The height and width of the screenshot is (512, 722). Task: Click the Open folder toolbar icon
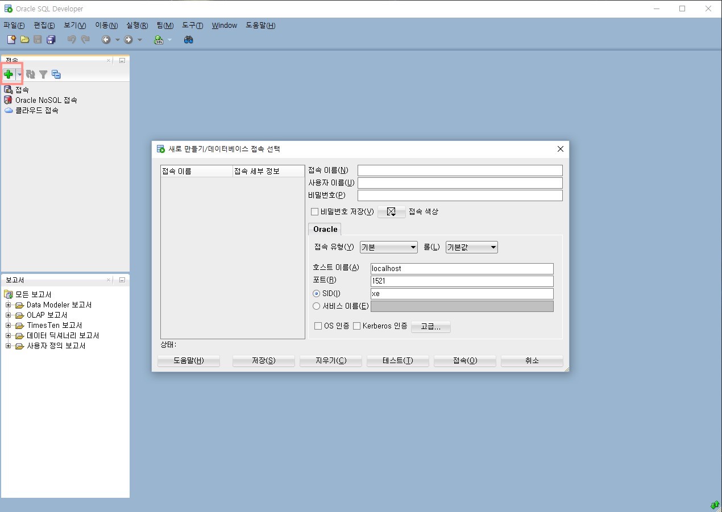click(24, 40)
